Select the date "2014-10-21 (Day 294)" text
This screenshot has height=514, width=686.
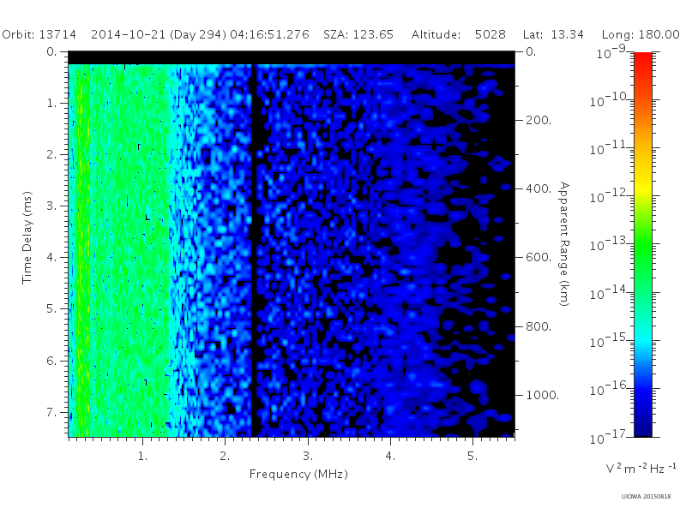click(159, 34)
